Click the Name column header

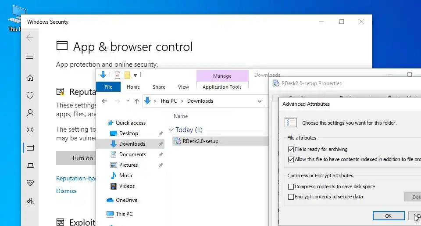coord(181,116)
